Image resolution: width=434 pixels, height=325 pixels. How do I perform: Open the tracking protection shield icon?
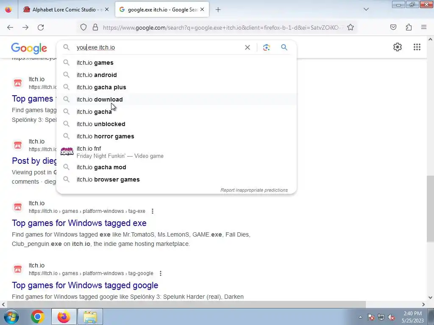coord(83,28)
